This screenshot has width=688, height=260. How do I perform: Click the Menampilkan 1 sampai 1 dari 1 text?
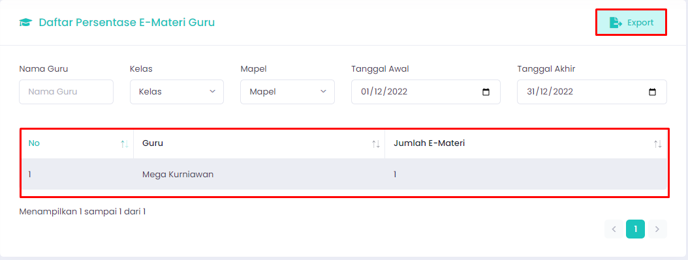[x=82, y=212]
